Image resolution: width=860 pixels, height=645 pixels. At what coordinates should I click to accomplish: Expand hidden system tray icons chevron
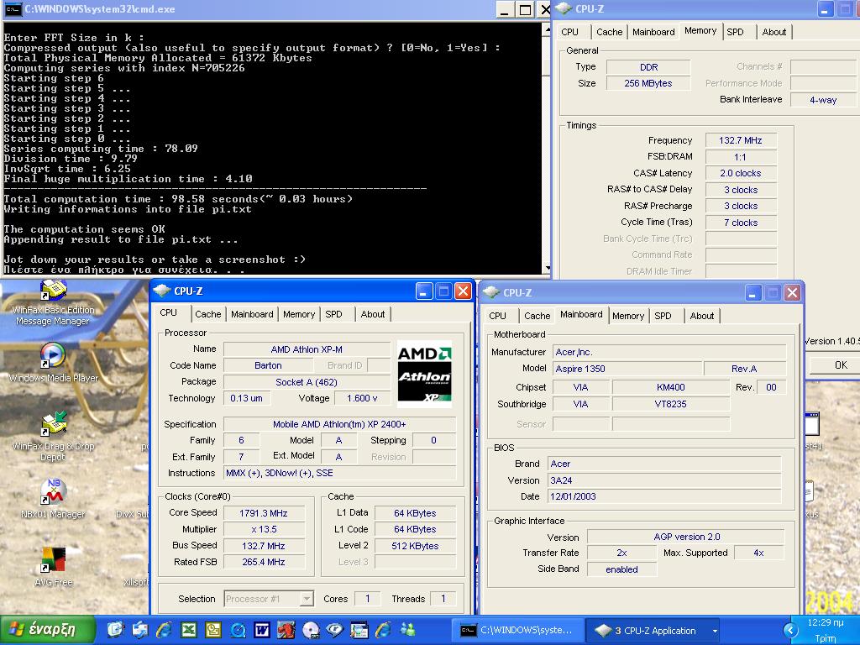[791, 630]
